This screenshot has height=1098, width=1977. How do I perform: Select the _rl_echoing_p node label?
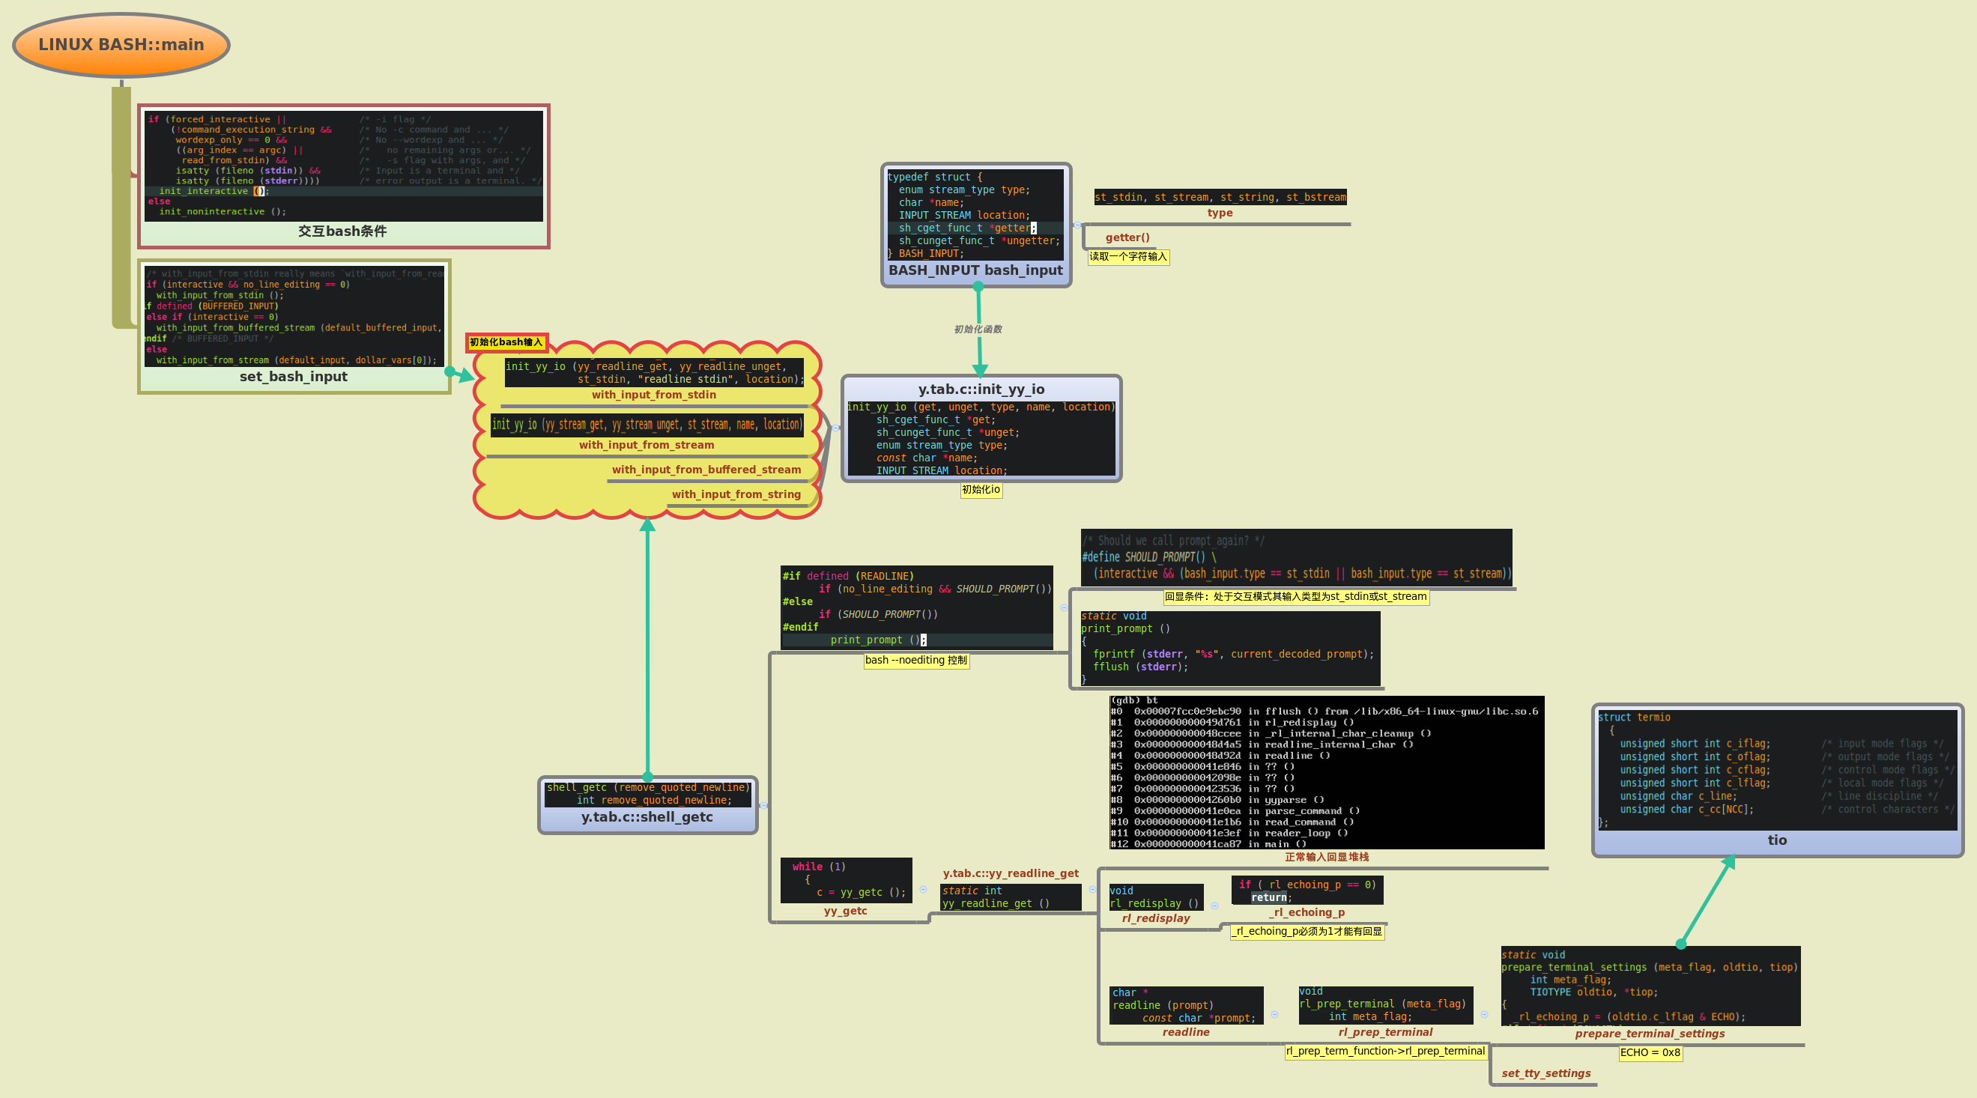1307,912
